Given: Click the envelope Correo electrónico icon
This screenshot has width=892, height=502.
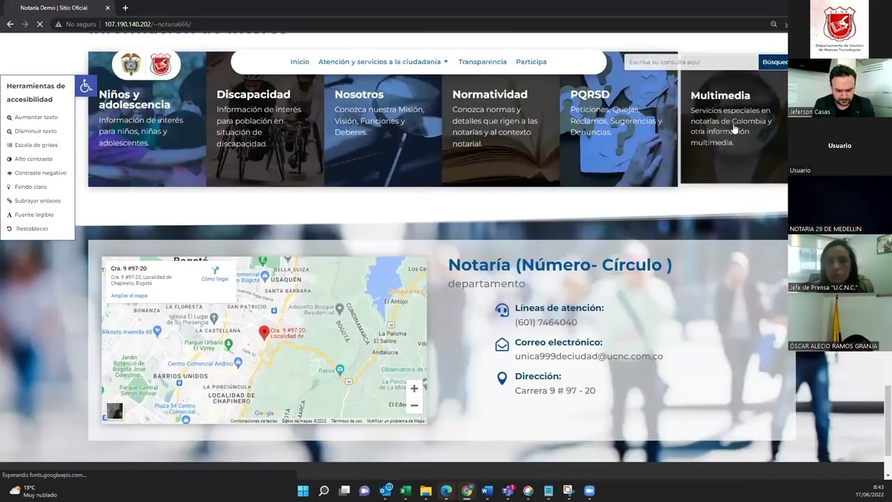Looking at the screenshot, I should click(x=502, y=344).
